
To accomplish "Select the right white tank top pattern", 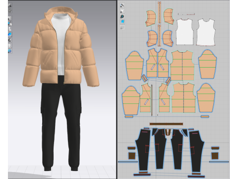I will pyautogui.click(x=206, y=32).
